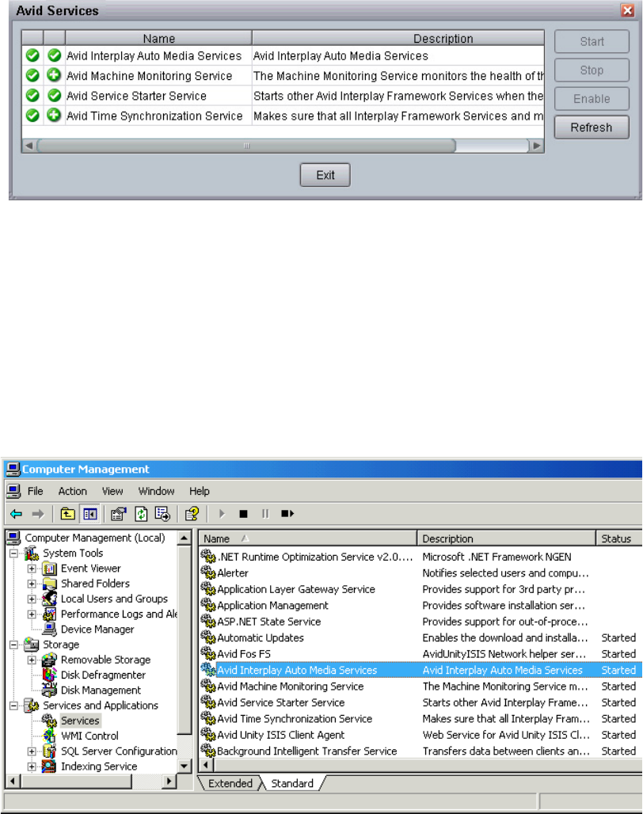Click Forward arrow in Computer Management toolbar
Viewport: 643px width, 814px height.
point(38,514)
